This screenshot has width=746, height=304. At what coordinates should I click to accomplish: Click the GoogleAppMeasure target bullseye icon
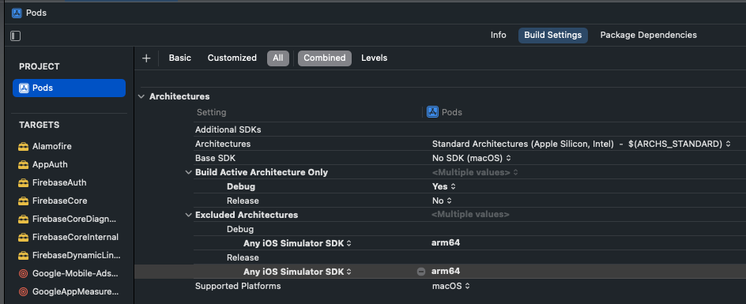24,291
